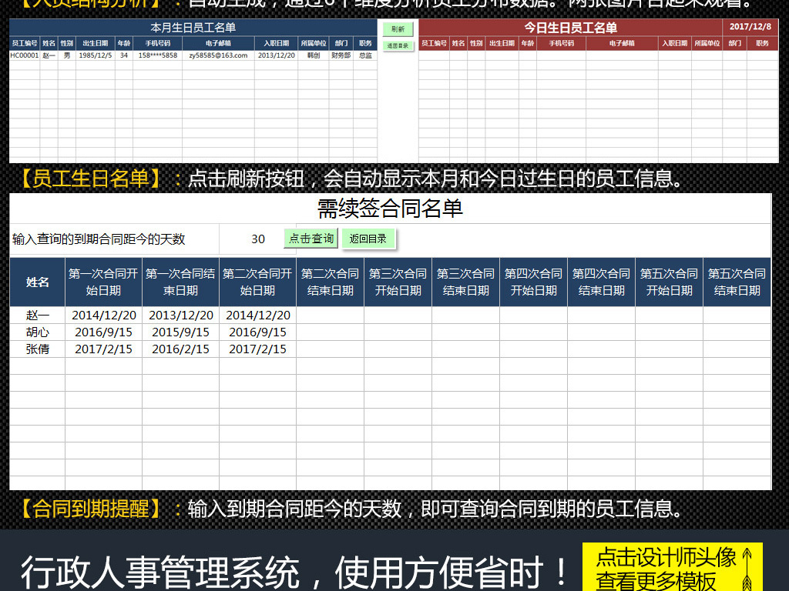Select employee 胡心 in contract list
The height and width of the screenshot is (591, 789).
coord(37,331)
